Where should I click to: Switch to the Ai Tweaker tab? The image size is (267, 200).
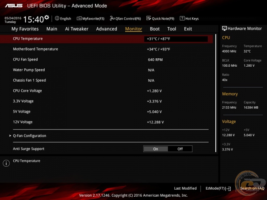[77, 29]
